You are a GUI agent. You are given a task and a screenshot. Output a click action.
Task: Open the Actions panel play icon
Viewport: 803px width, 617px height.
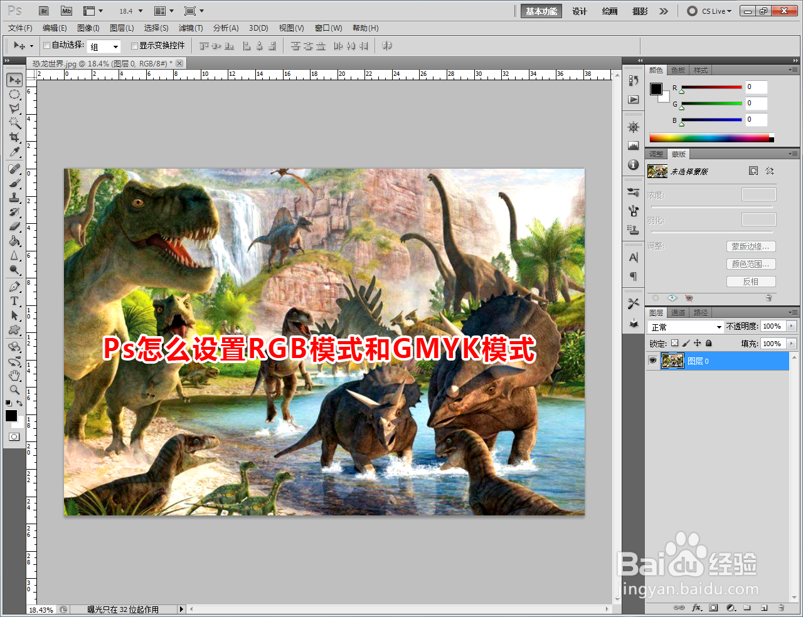(x=634, y=100)
